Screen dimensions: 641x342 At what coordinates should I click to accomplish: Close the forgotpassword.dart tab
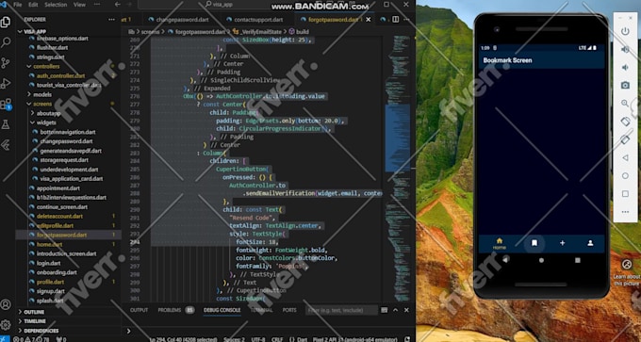click(x=369, y=19)
